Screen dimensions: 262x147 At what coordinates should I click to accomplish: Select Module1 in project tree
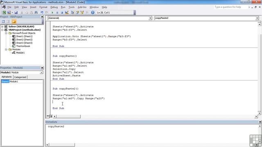pyautogui.click(x=20, y=53)
